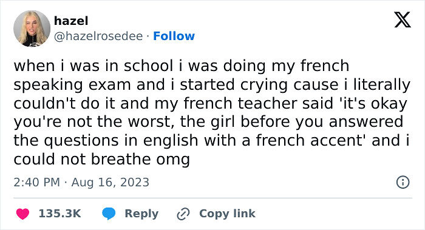Click the 135.3K likes count
Image resolution: width=425 pixels, height=230 pixels.
59,214
